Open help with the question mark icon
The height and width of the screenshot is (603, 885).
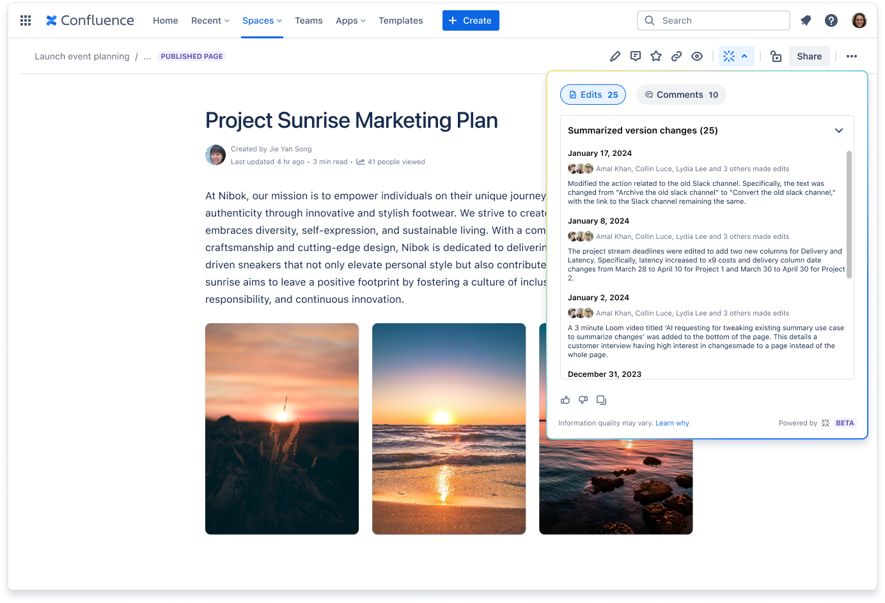(831, 20)
